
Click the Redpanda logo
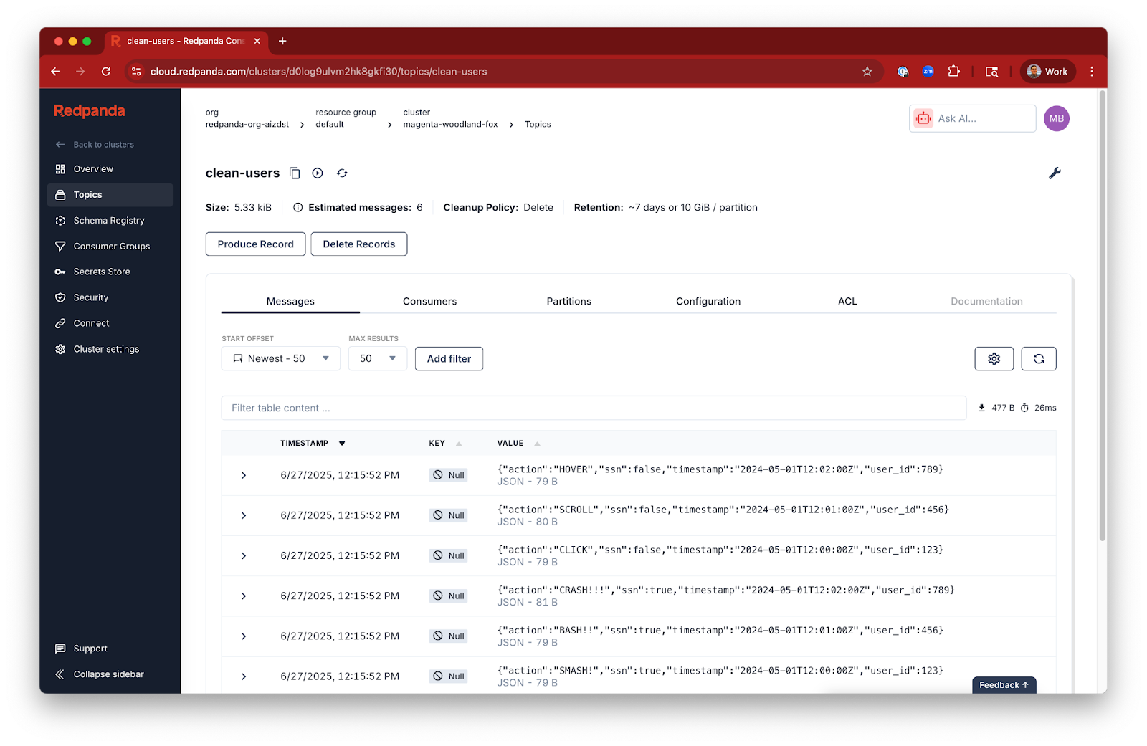(89, 110)
